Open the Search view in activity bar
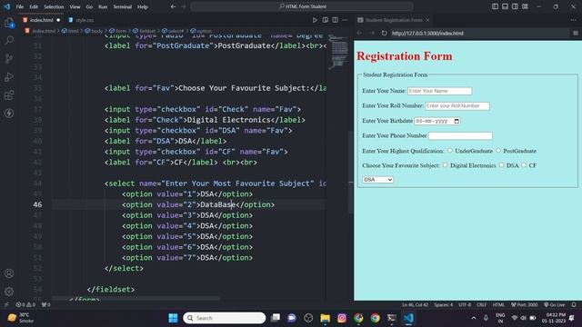This screenshot has width=582, height=327. [9, 40]
